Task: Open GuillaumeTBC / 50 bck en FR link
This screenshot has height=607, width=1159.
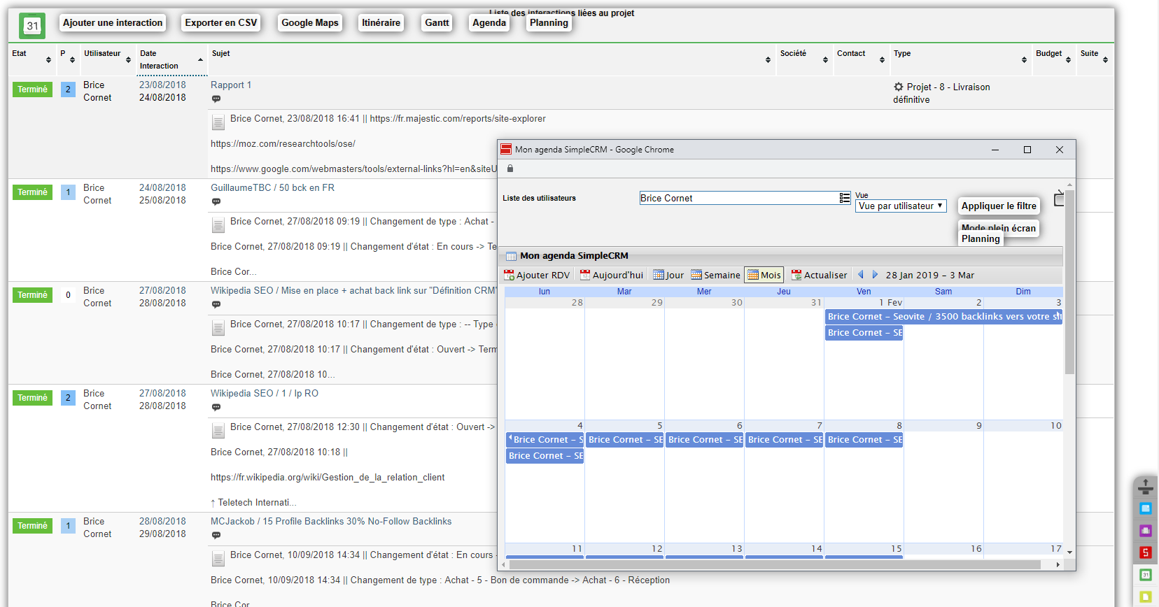Action: pyautogui.click(x=273, y=187)
